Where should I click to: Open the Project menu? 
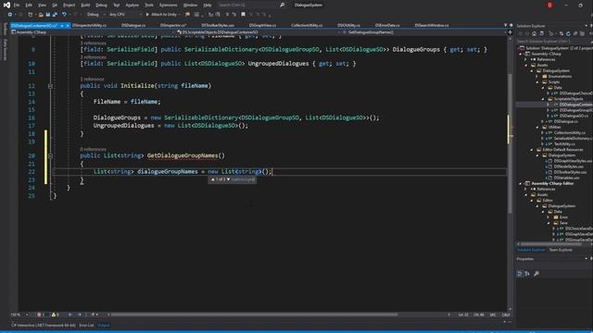coord(69,5)
